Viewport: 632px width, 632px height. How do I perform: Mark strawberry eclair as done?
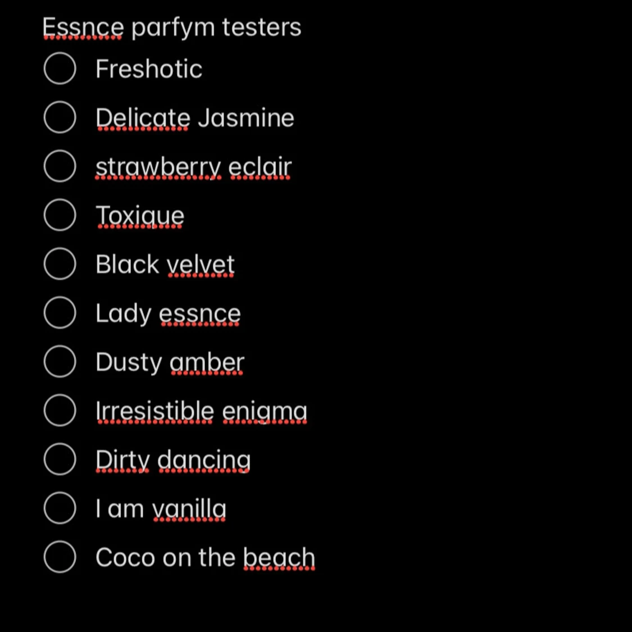click(x=60, y=166)
